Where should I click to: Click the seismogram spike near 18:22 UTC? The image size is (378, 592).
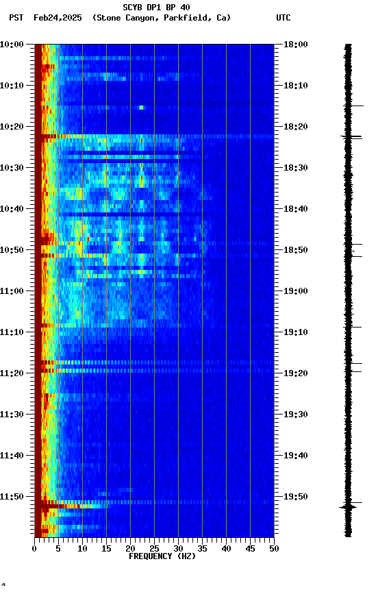pos(351,137)
